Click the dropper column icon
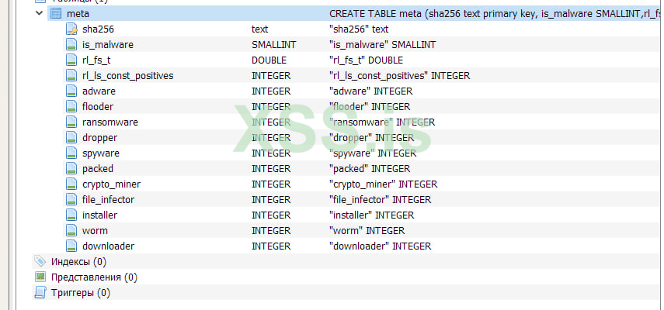Image resolution: width=664 pixels, height=310 pixels. pyautogui.click(x=72, y=138)
